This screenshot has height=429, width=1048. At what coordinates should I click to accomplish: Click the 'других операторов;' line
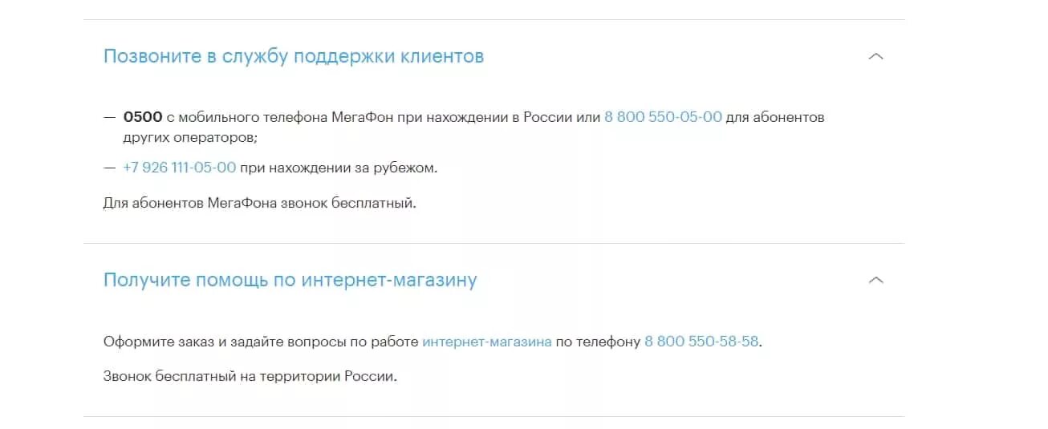[190, 137]
